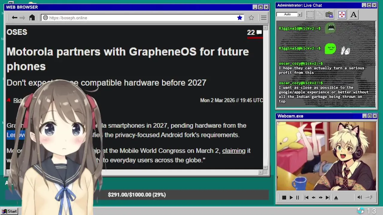Click the Copy icon in Live Chat toolbar
383x215 pixels.
point(320,14)
